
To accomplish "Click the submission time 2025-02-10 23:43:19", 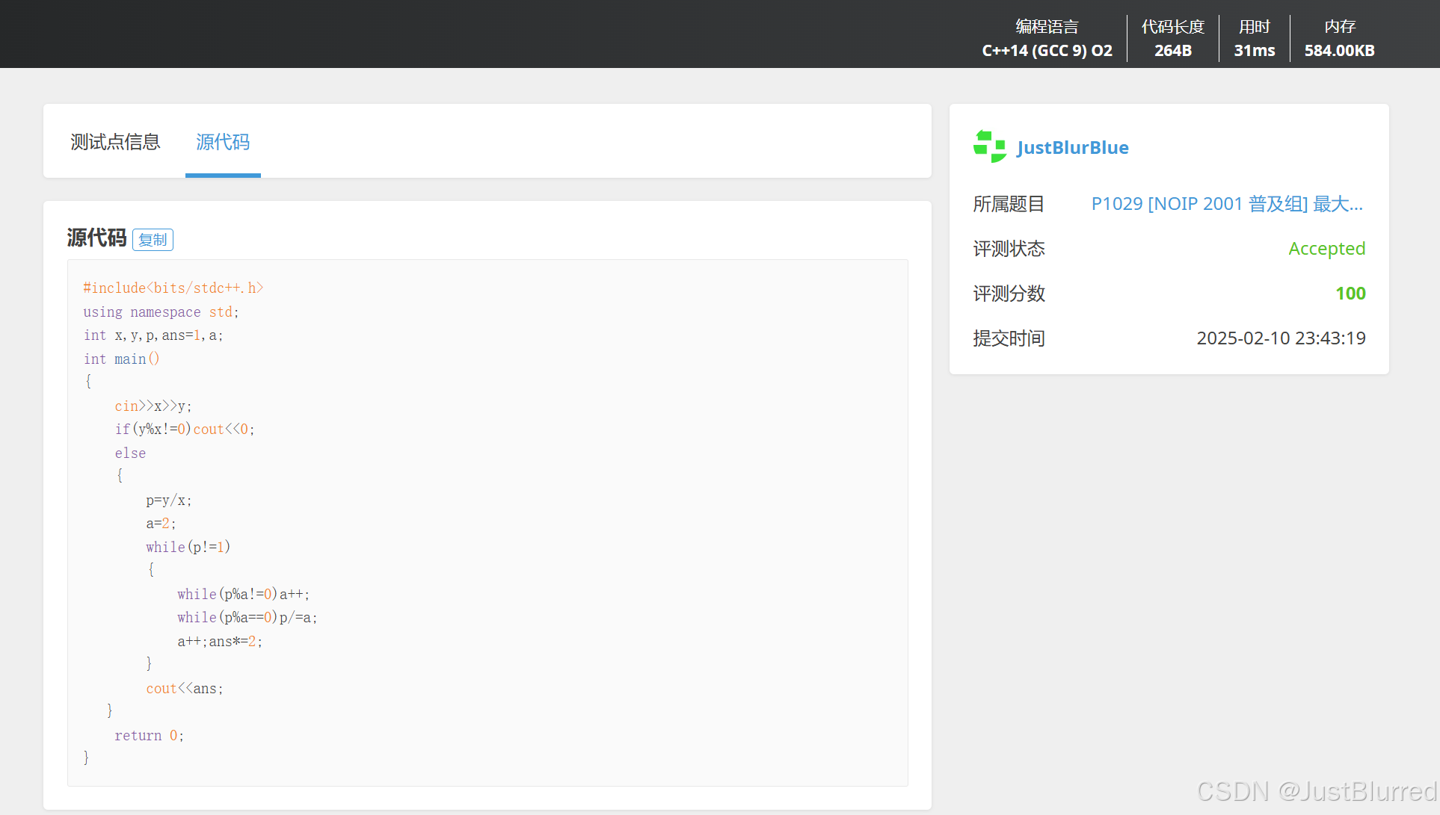I will click(1281, 338).
